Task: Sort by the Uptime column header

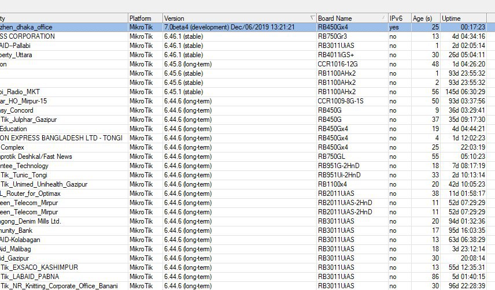Action: coord(463,18)
